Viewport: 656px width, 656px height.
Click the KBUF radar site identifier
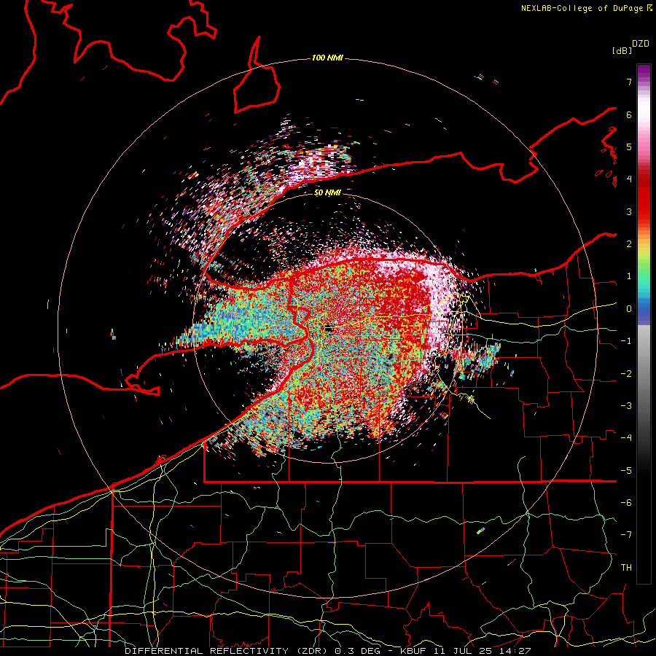pyautogui.click(x=413, y=651)
